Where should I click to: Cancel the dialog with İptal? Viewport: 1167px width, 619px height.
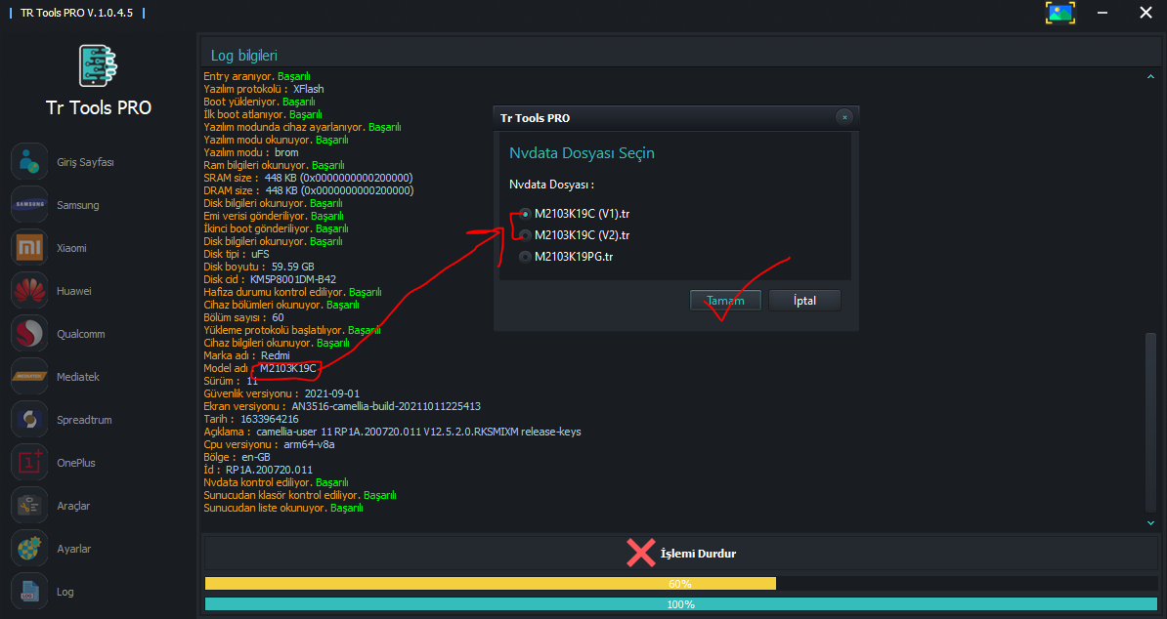pyautogui.click(x=804, y=300)
